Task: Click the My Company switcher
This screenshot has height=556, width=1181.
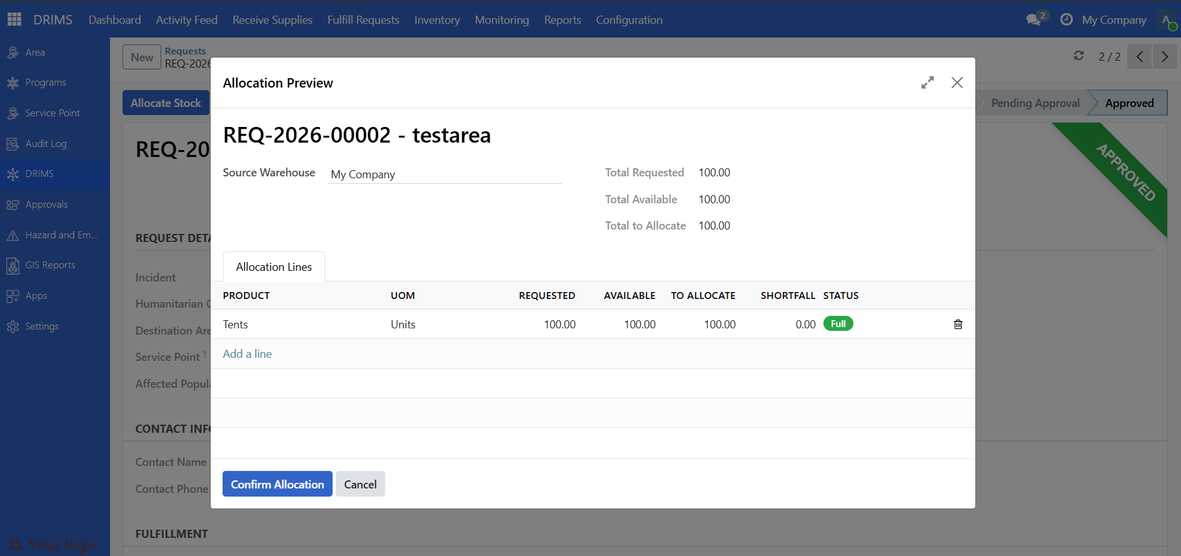Action: pyautogui.click(x=1114, y=19)
